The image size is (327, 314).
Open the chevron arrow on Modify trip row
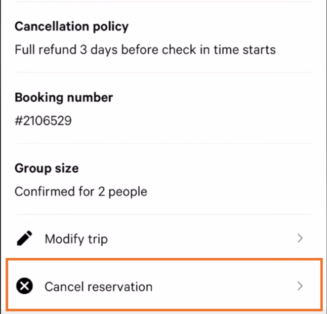point(300,238)
